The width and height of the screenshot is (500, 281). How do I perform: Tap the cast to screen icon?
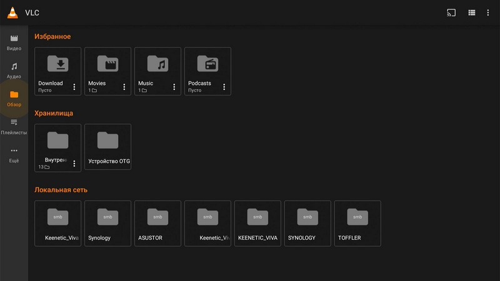click(x=451, y=12)
